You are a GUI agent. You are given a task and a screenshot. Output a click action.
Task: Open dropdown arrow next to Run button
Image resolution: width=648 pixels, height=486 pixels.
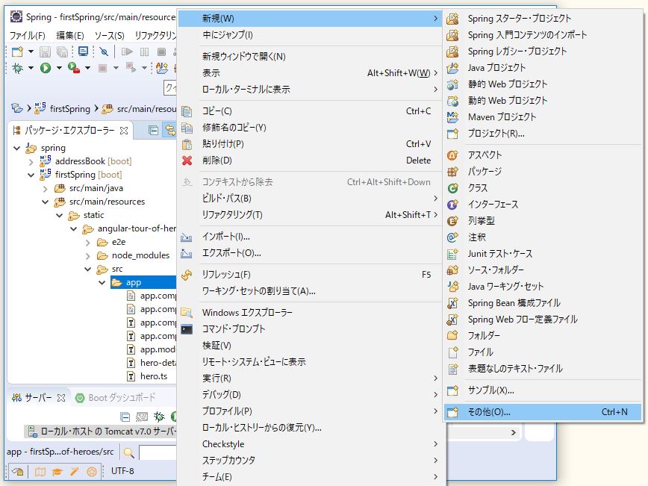[x=59, y=68]
